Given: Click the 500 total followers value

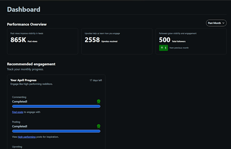Looking at the screenshot, I should (x=164, y=40).
